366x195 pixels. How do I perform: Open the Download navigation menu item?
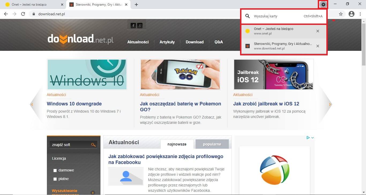click(x=195, y=42)
